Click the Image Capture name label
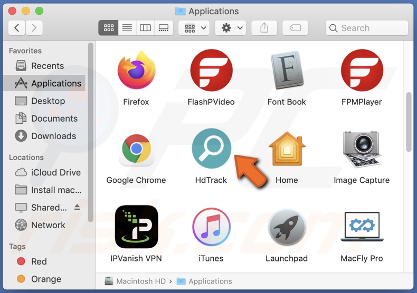This screenshot has width=417, height=293. (362, 180)
